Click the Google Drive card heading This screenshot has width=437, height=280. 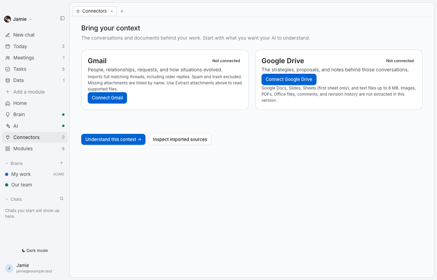pos(283,61)
